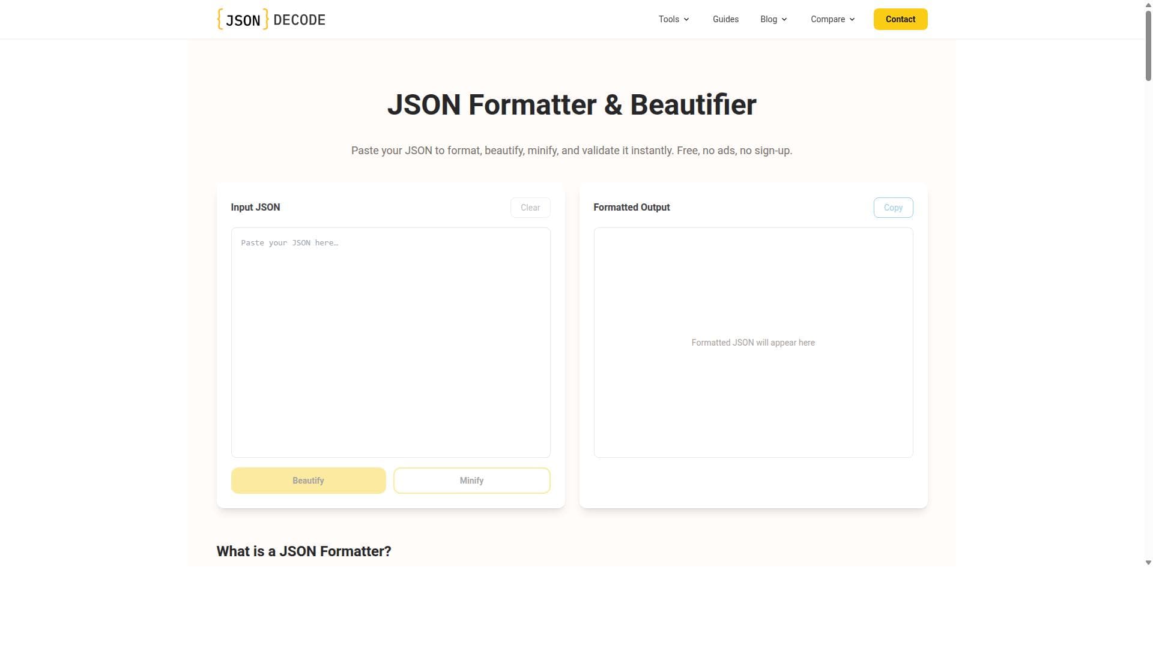Clear the Input JSON field
1153x648 pixels.
[x=530, y=208]
